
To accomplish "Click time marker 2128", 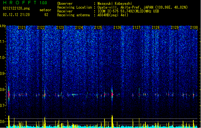I will point(156,27).
